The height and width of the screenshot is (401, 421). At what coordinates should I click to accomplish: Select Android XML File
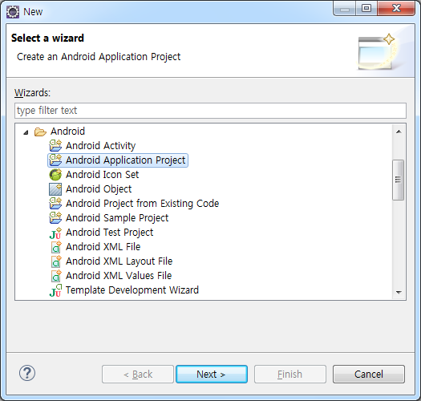pos(103,247)
